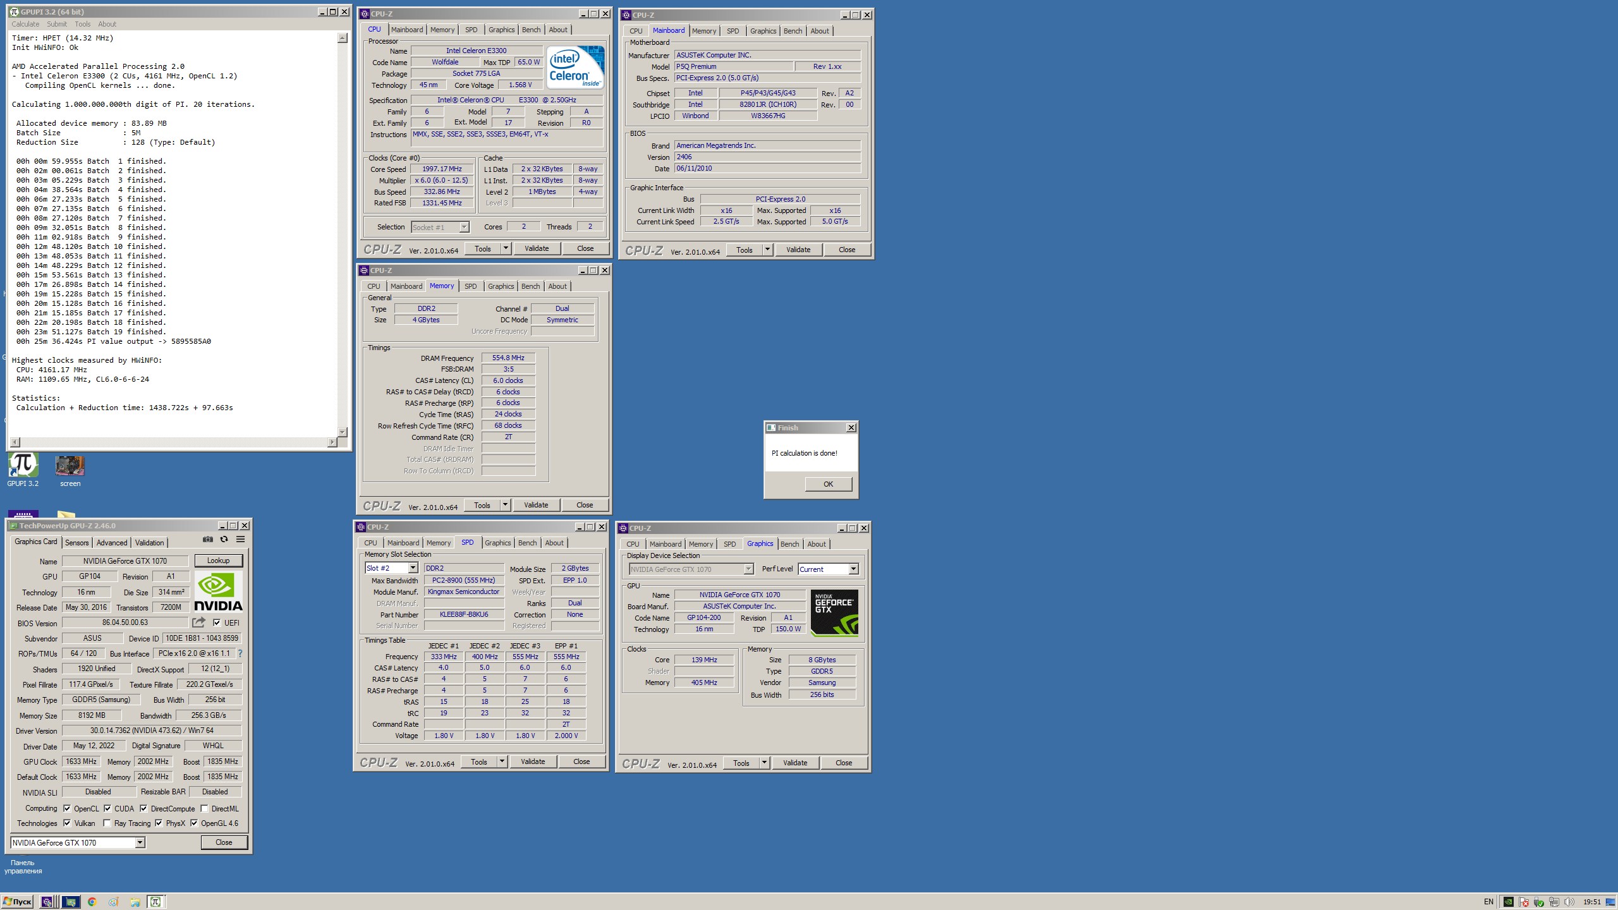Click the Control Panel (Панель управления) desktop icon
1618x910 pixels.
[23, 866]
